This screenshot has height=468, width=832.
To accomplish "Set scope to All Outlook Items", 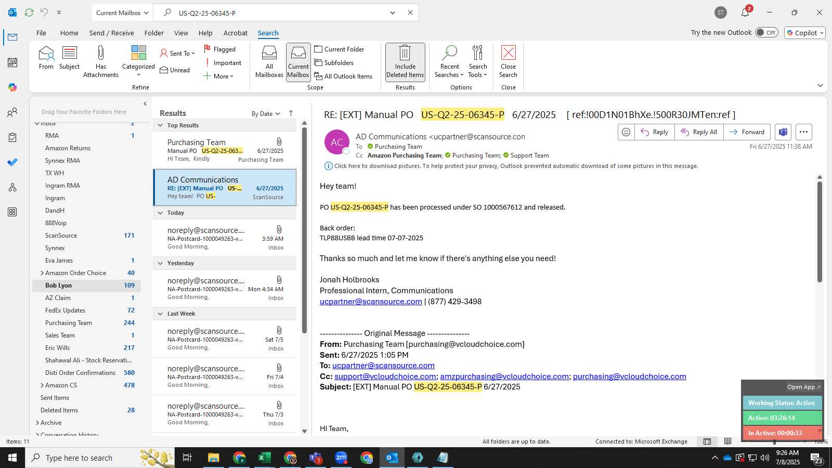I will pos(343,76).
